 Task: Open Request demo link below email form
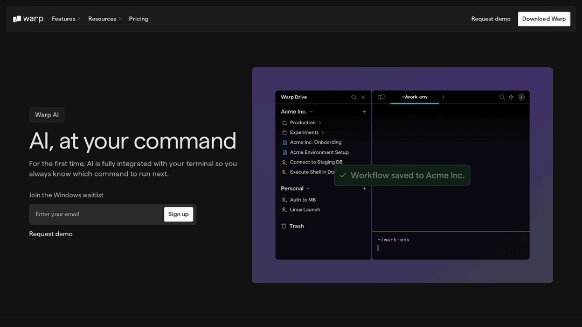click(x=51, y=234)
